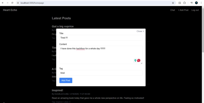This screenshot has height=103, width=204.
Task: Log out via the top-right link
Action: [x=195, y=10]
